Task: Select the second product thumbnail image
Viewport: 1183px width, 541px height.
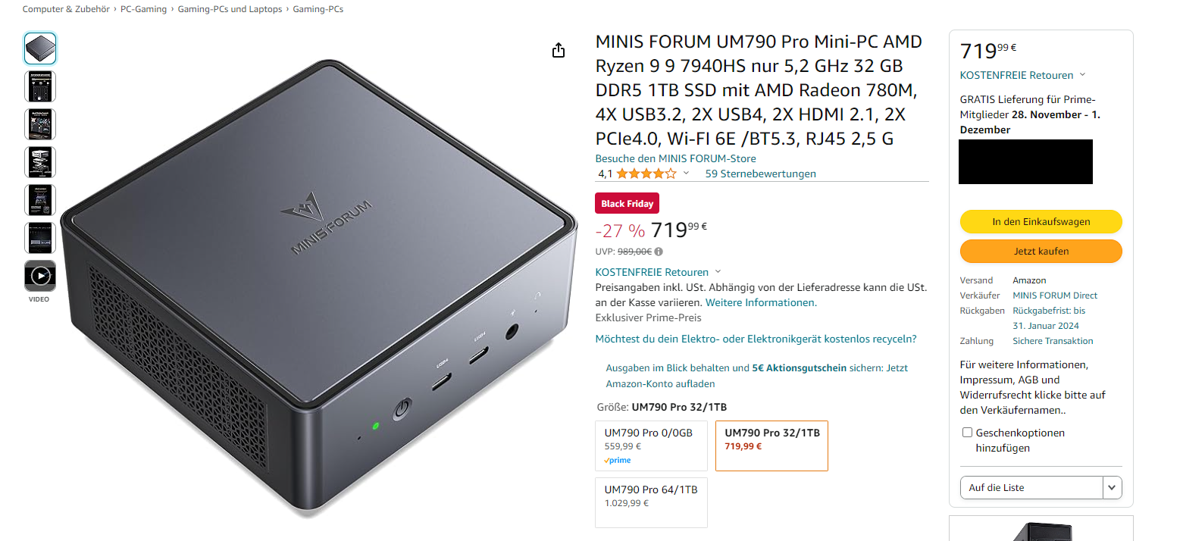Action: click(40, 86)
